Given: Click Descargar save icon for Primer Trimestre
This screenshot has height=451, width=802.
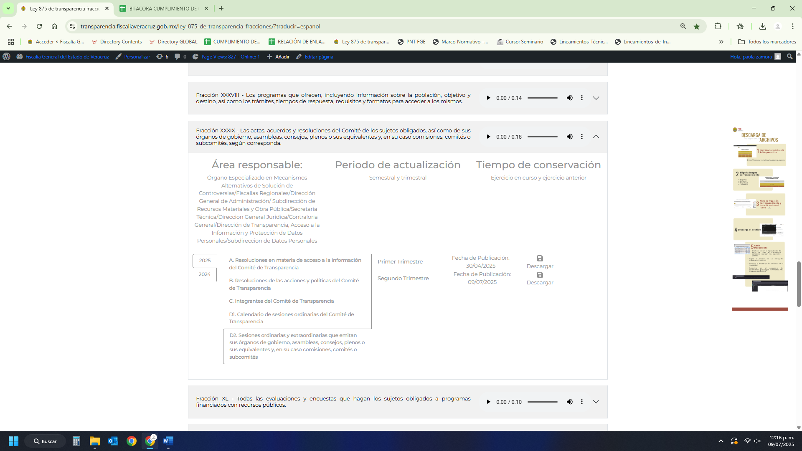Looking at the screenshot, I should 540,258.
